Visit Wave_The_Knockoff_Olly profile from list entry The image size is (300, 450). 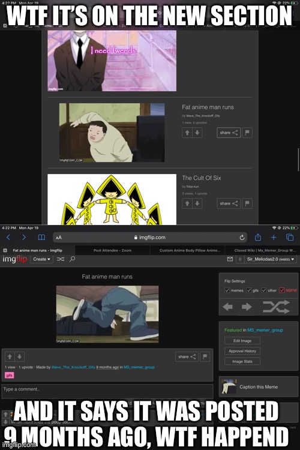click(203, 116)
